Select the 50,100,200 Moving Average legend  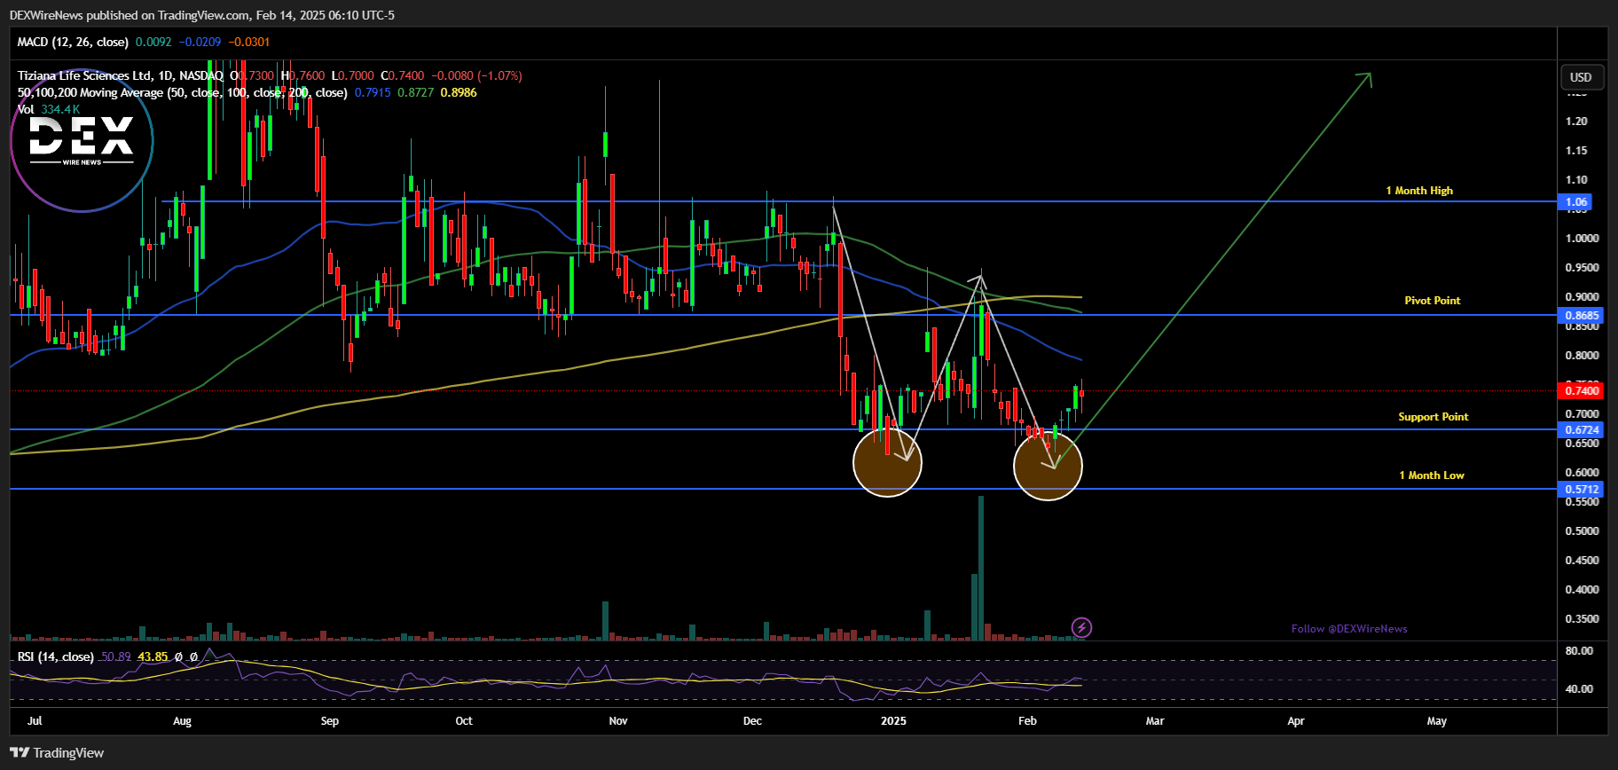point(182,92)
